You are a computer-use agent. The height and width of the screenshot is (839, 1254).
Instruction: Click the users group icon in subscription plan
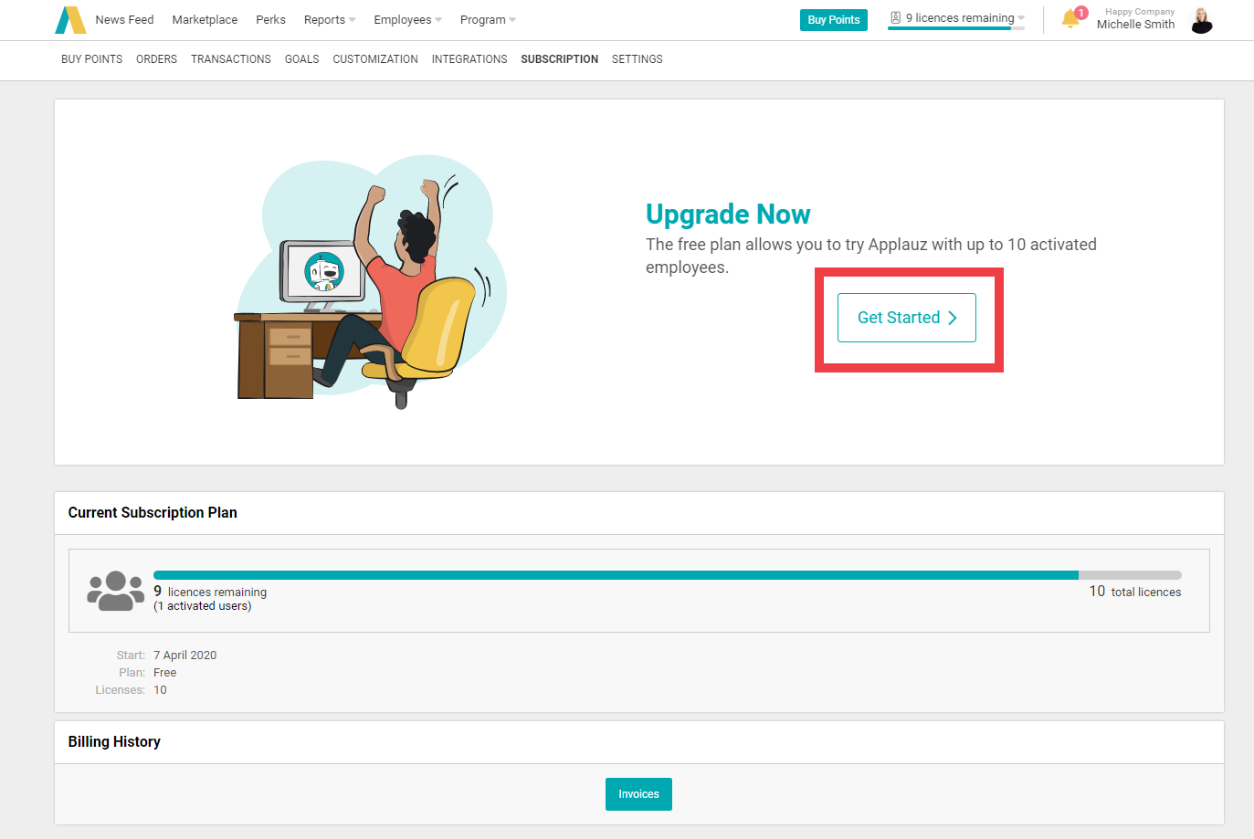(115, 591)
